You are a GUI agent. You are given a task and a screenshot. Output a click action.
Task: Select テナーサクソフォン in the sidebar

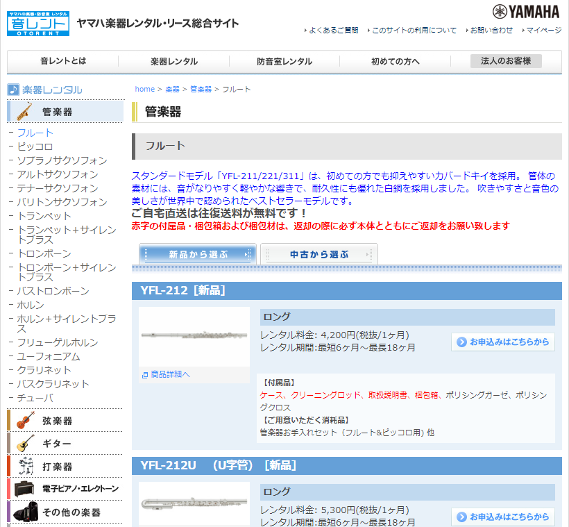tap(58, 188)
